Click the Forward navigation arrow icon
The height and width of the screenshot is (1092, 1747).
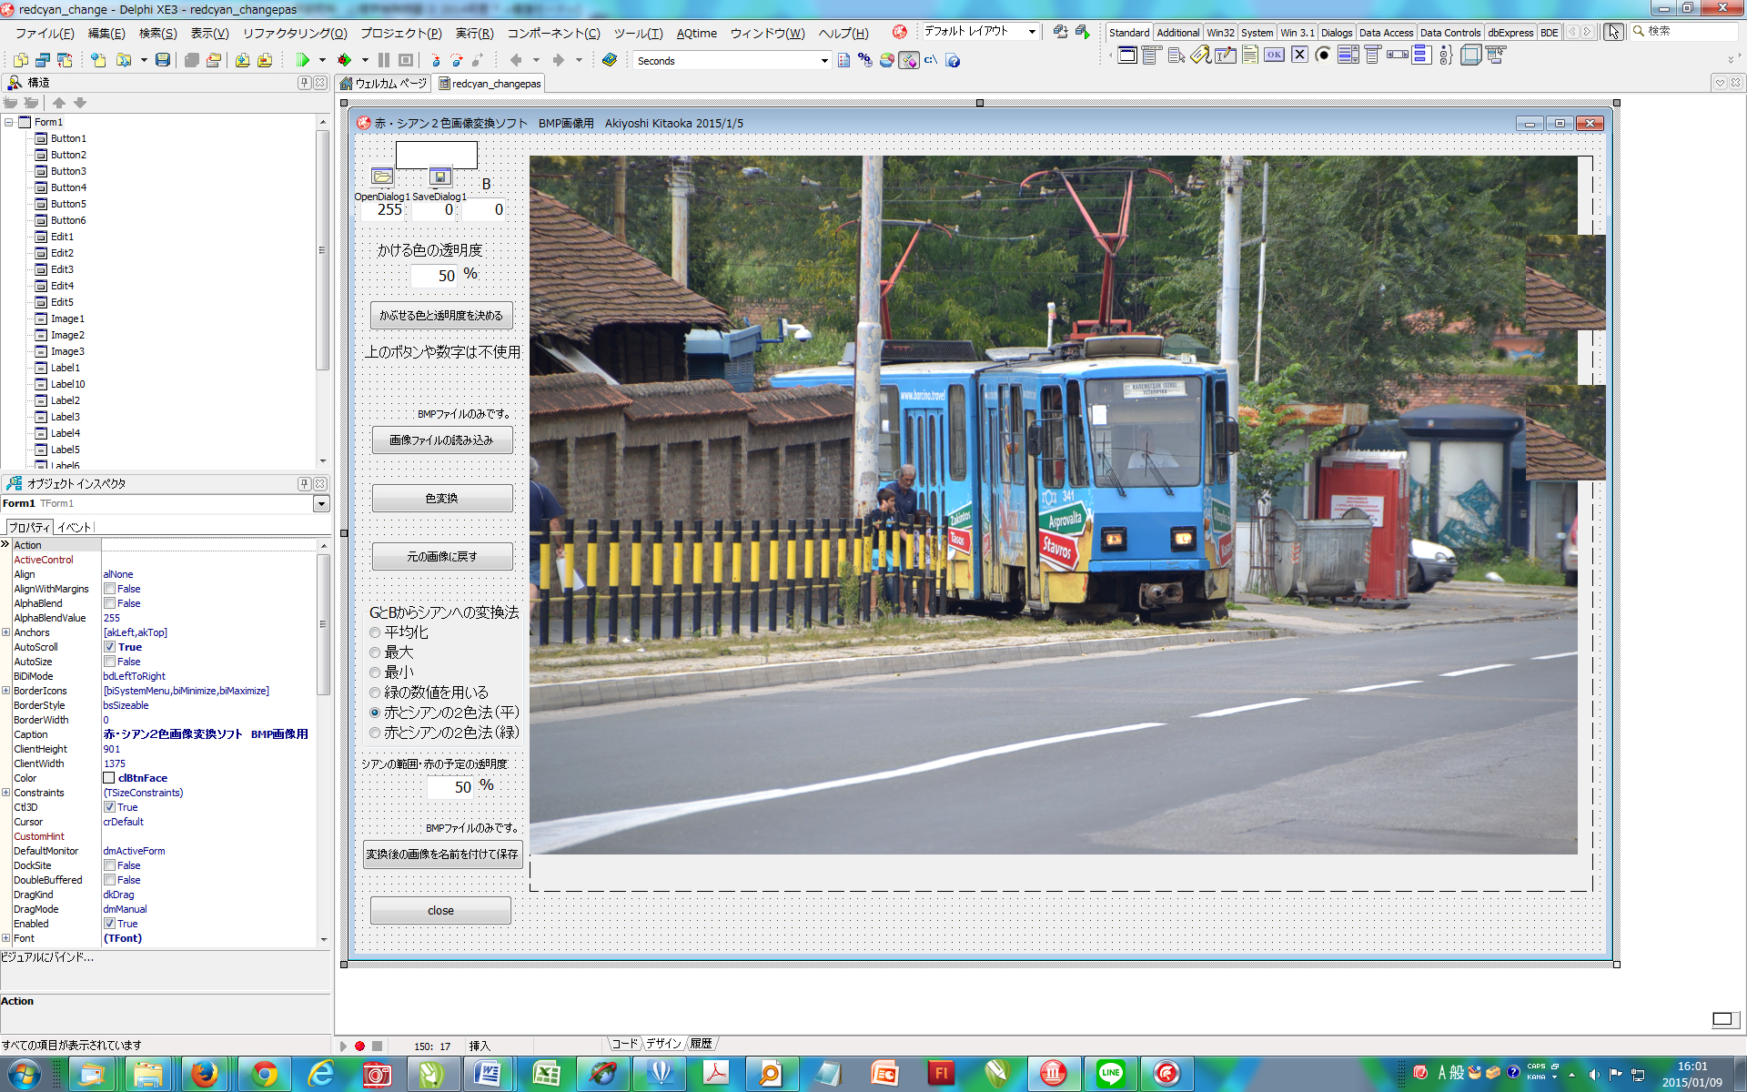point(558,60)
